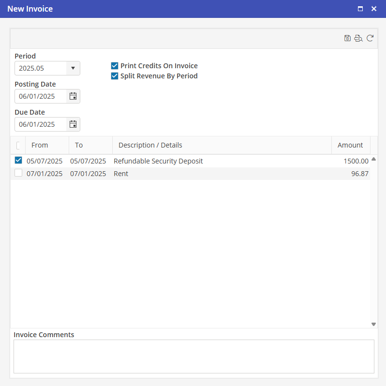Click the Description / Details column header
Screen dimensions: 386x386
click(x=150, y=145)
